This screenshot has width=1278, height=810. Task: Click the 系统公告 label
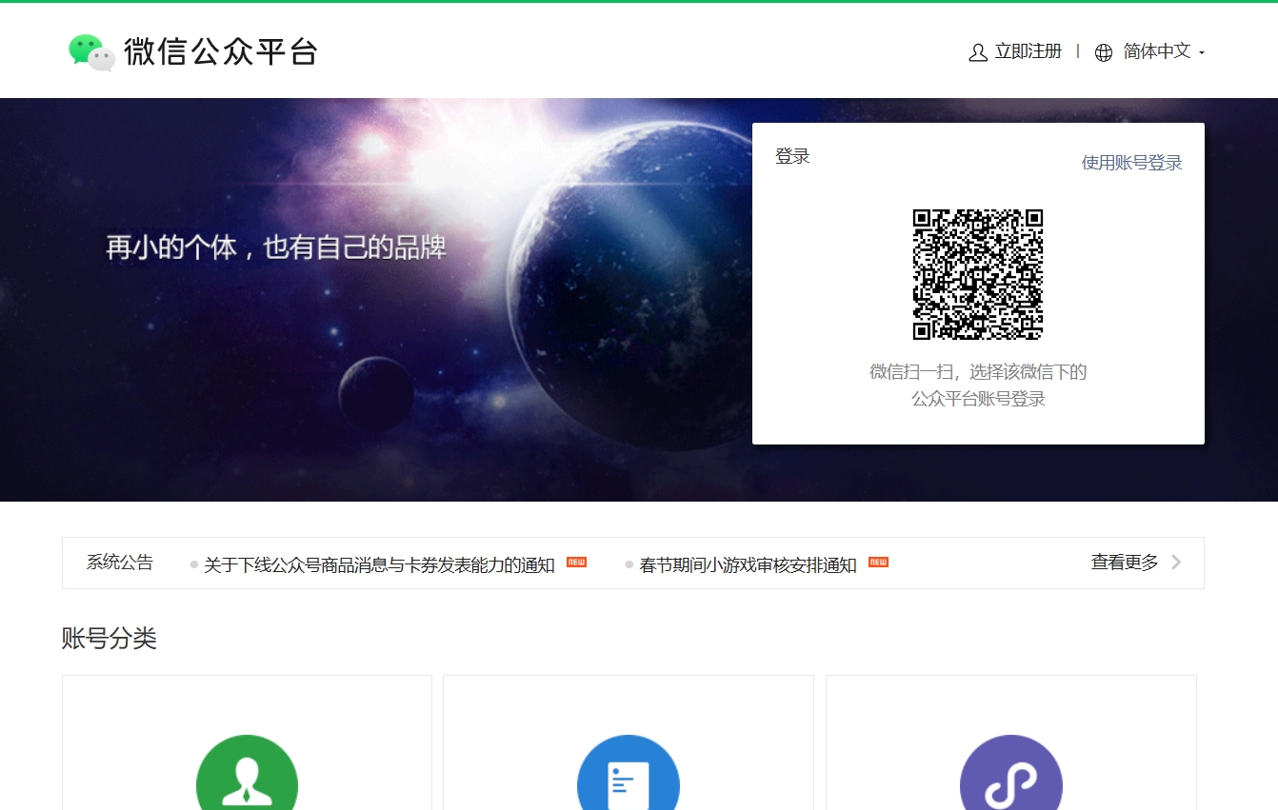click(x=120, y=563)
